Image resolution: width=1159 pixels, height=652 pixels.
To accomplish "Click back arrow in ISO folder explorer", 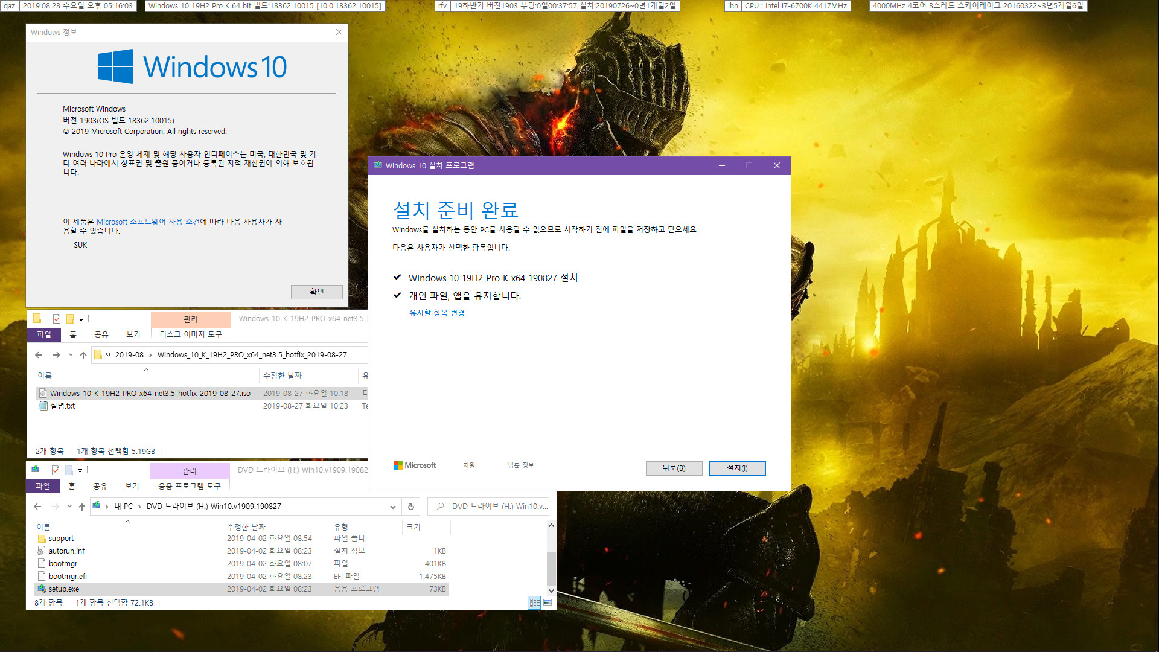I will pos(39,355).
